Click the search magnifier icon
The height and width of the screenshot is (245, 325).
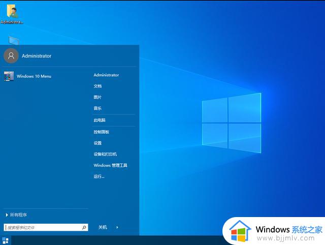coord(84,227)
